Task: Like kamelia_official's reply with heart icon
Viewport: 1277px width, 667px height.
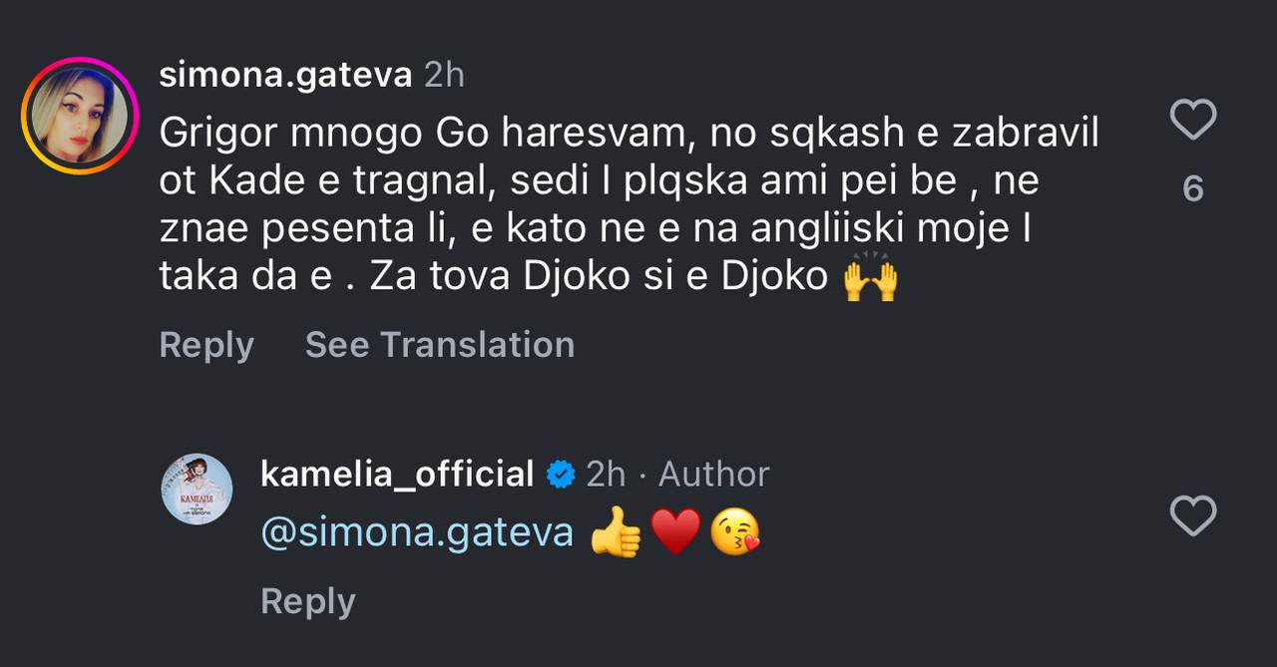Action: pos(1192,516)
